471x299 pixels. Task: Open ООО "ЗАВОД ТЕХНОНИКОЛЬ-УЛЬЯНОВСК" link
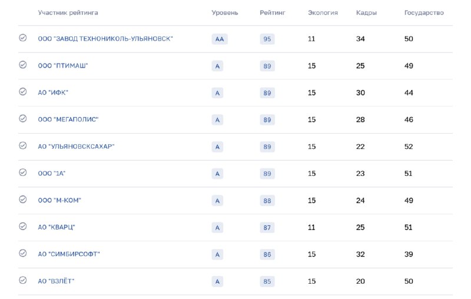(x=105, y=39)
